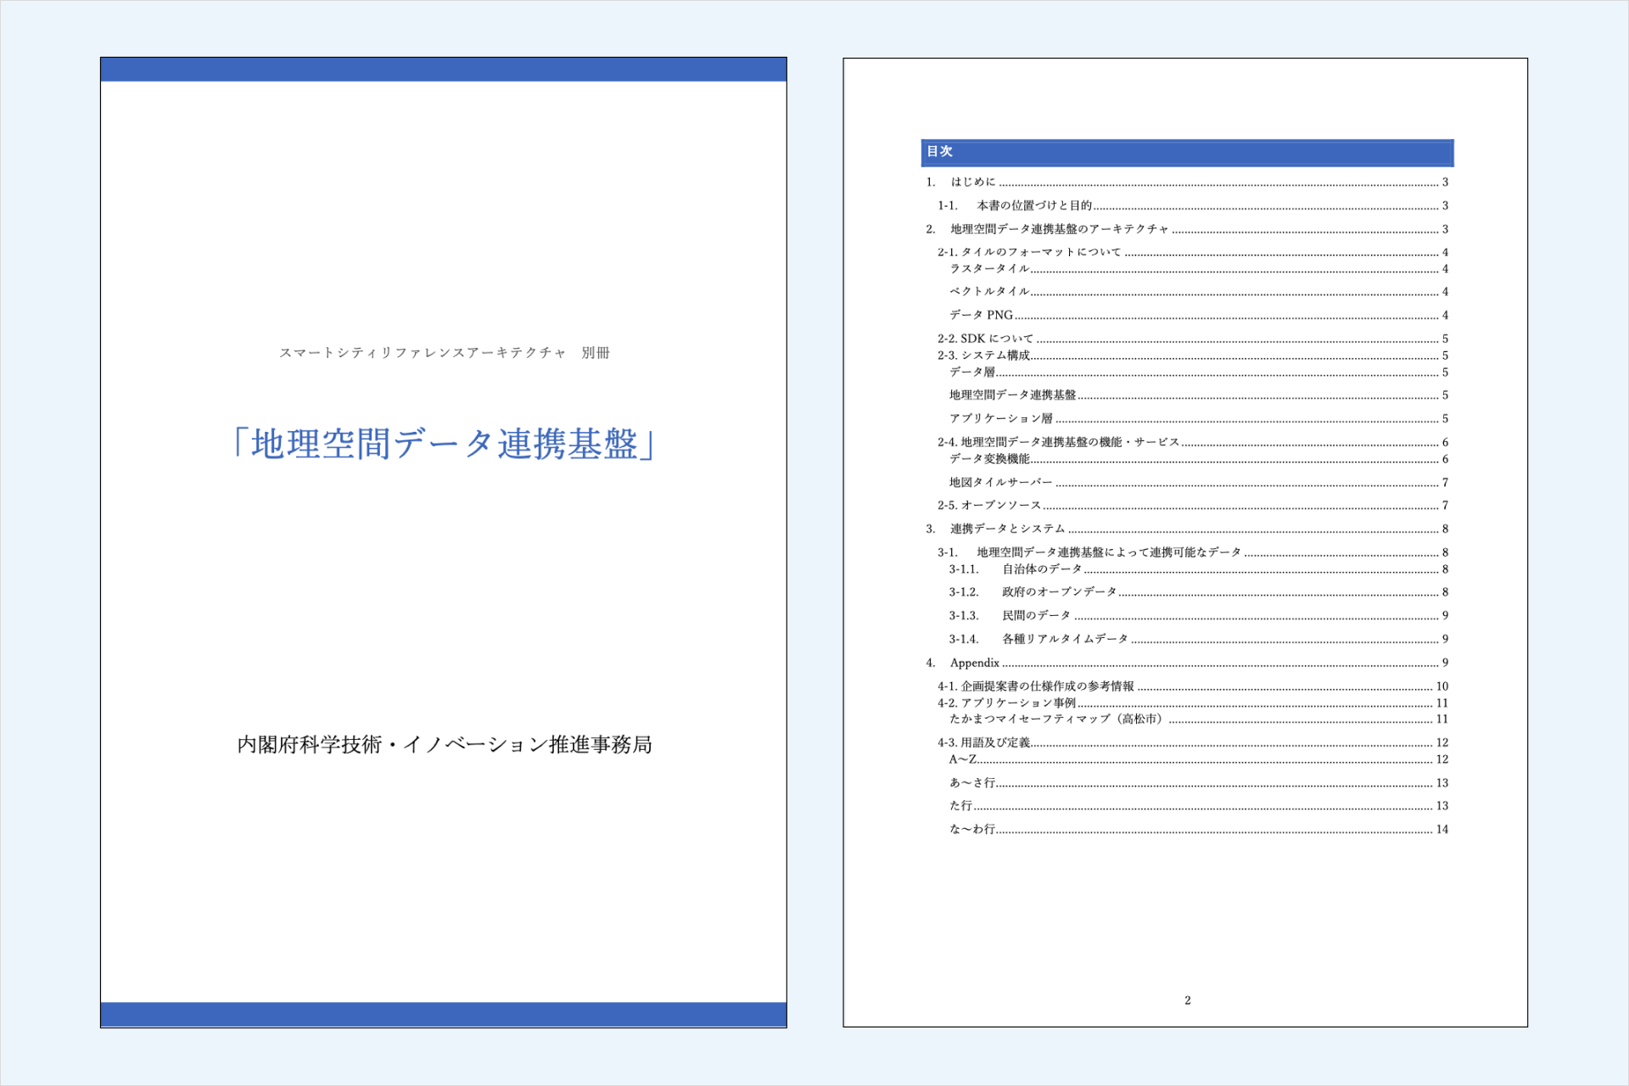The width and height of the screenshot is (1629, 1086).
Task: Jump to たかまつマイセーフティマップ entry
Action: 1055,719
